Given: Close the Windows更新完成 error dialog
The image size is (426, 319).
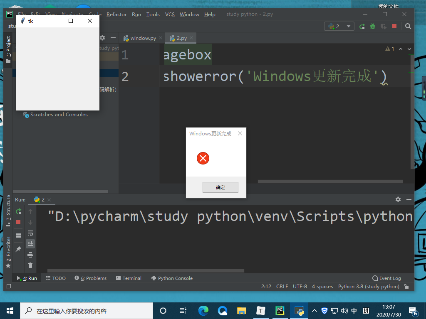Looking at the screenshot, I should pos(240,133).
